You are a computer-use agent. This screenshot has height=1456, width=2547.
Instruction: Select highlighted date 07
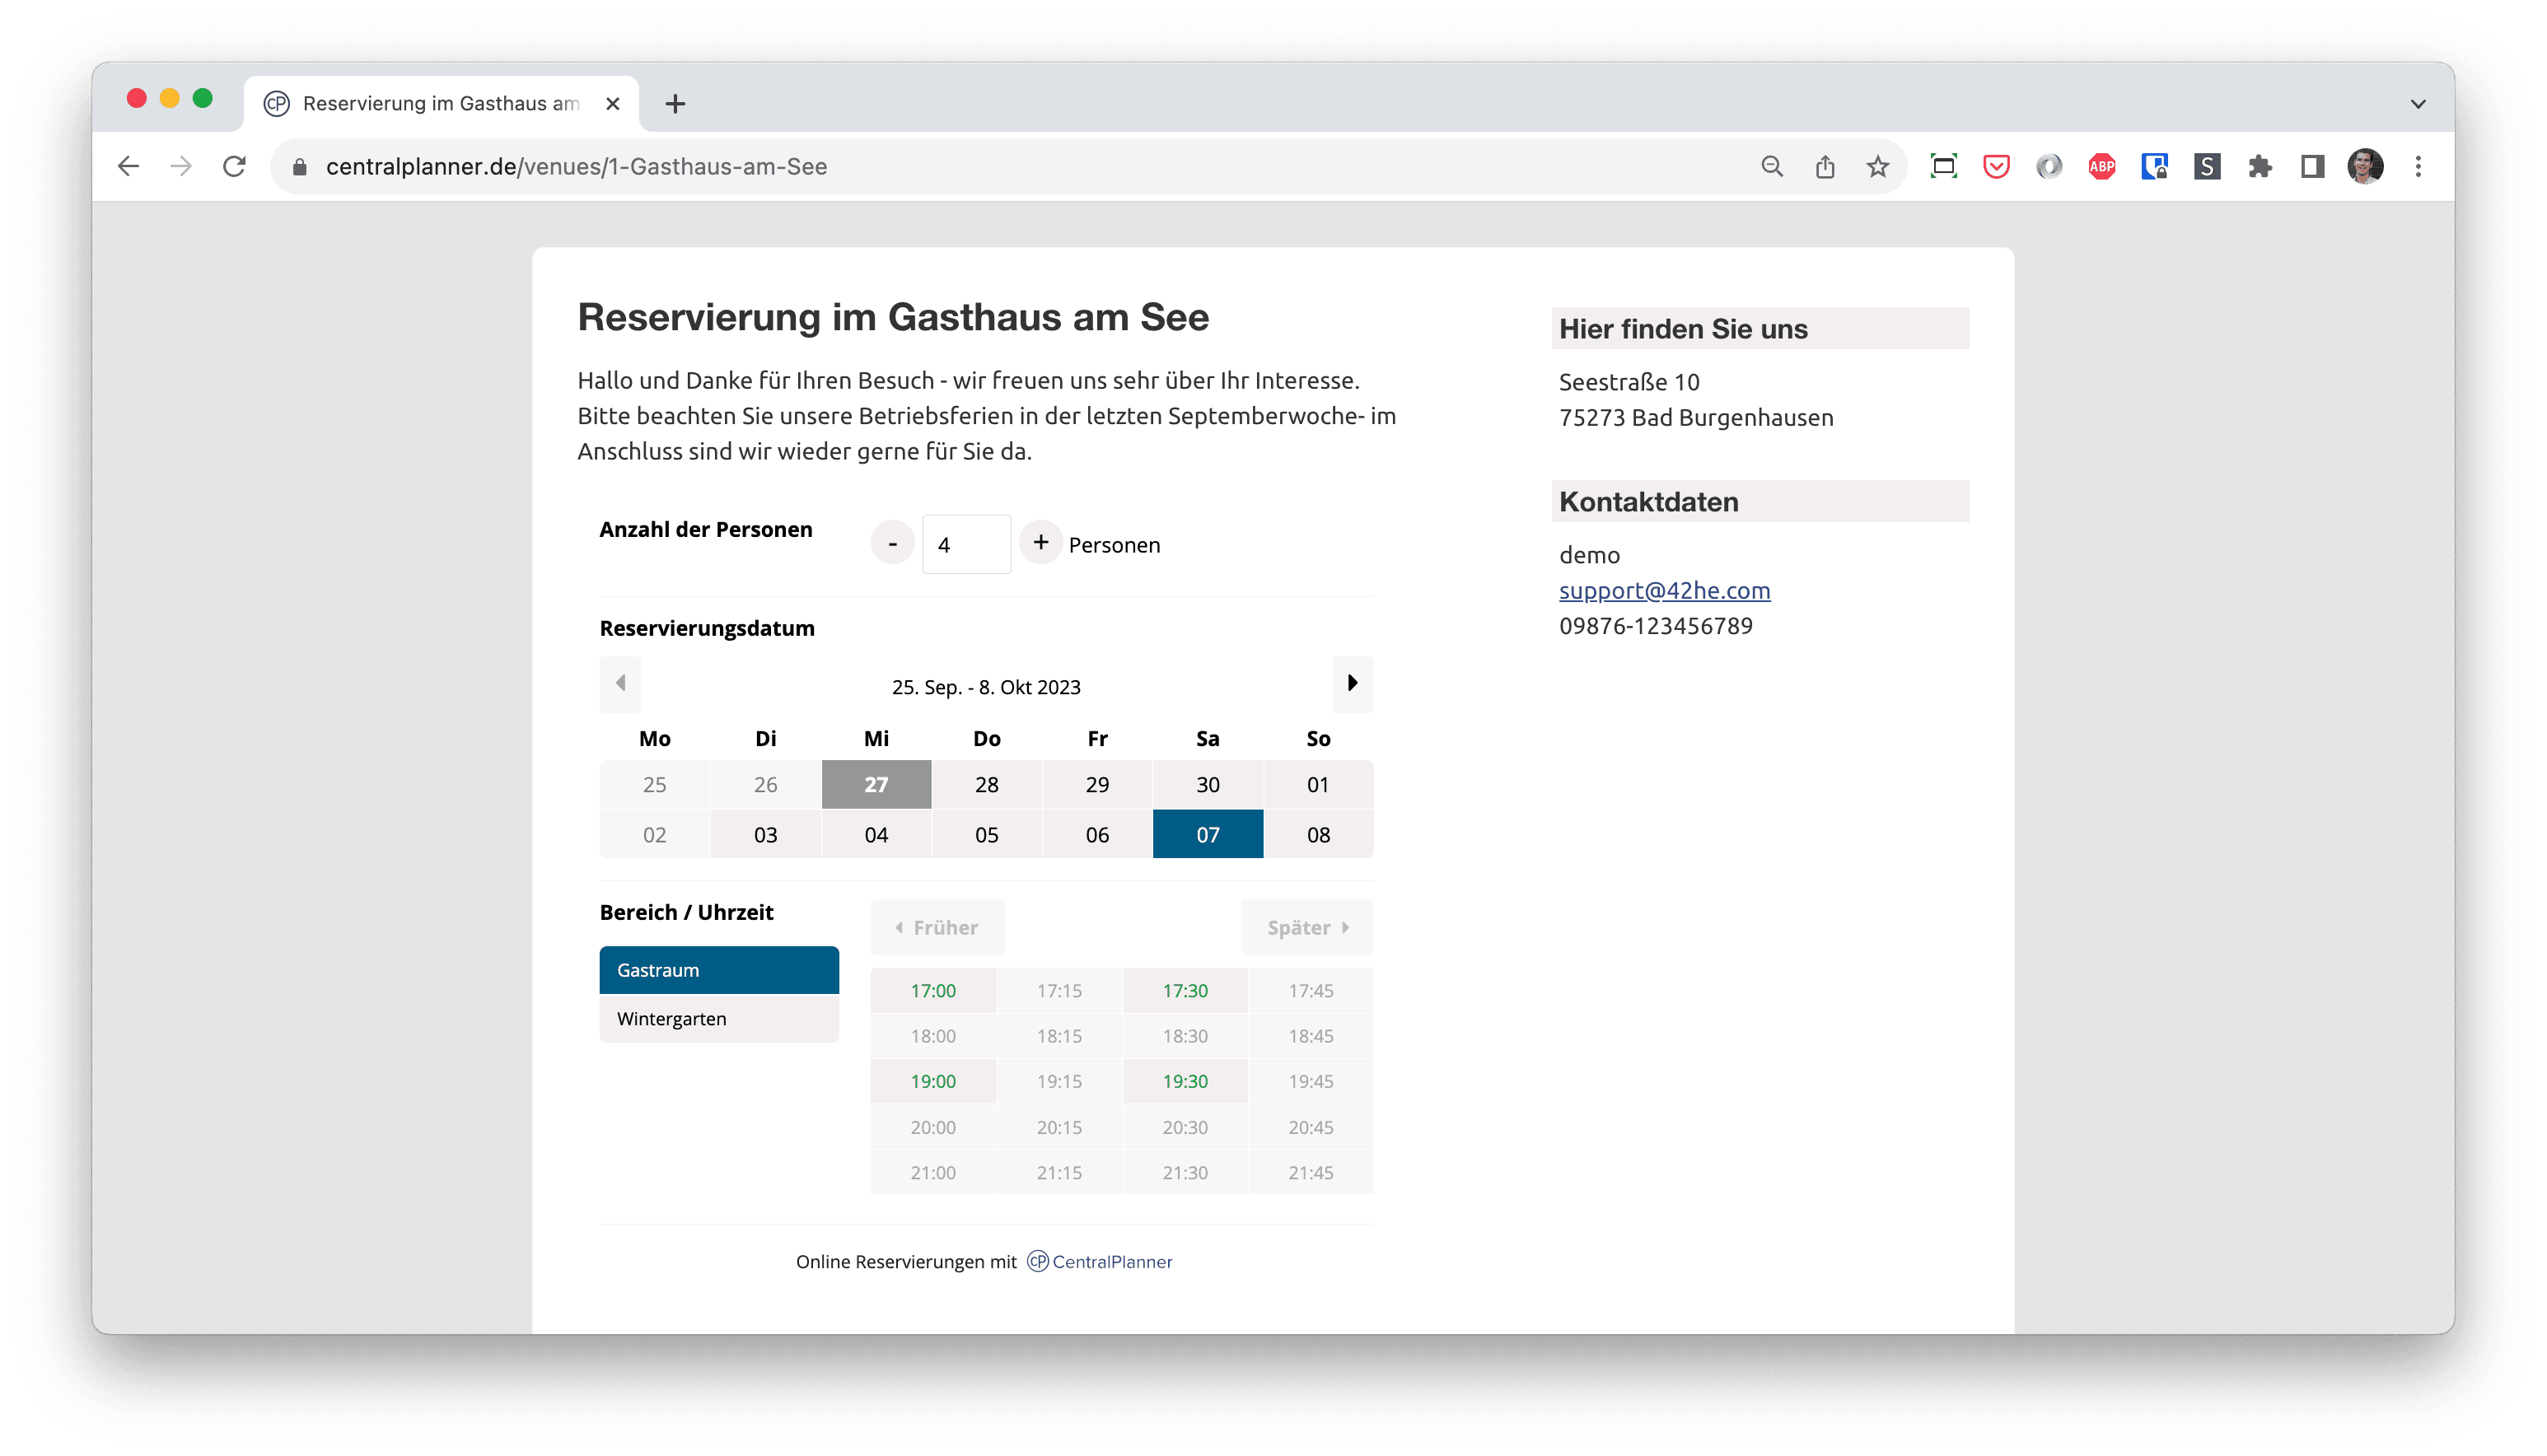click(1207, 835)
